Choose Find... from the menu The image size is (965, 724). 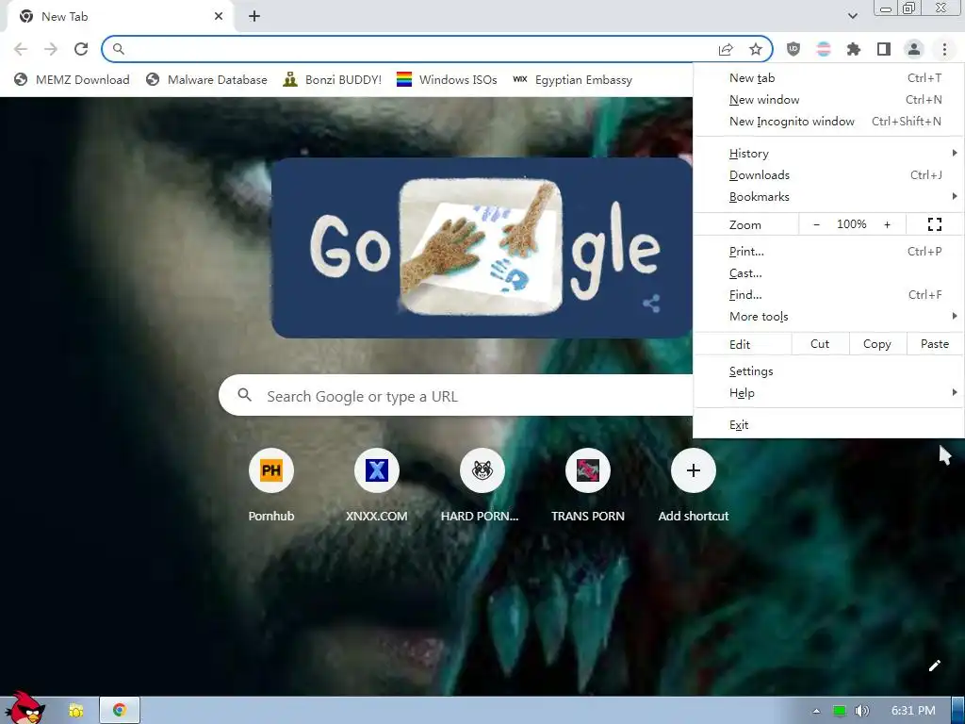pos(829,294)
